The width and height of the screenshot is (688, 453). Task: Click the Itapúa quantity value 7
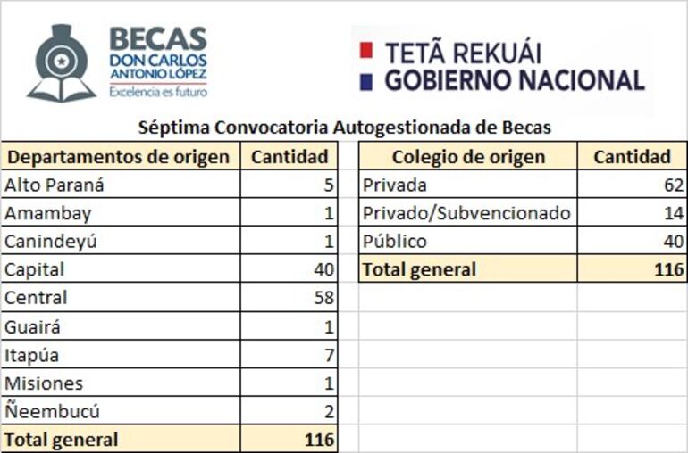point(289,355)
